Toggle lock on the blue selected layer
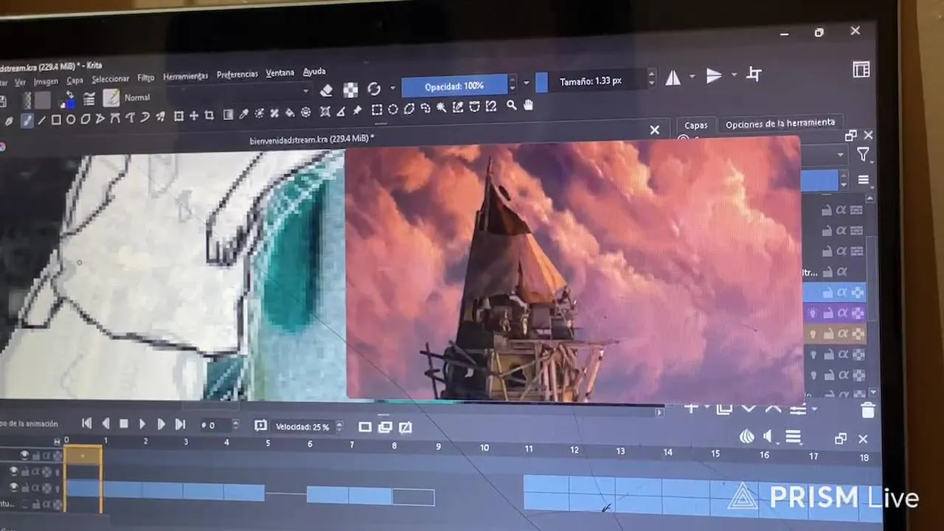 point(827,293)
